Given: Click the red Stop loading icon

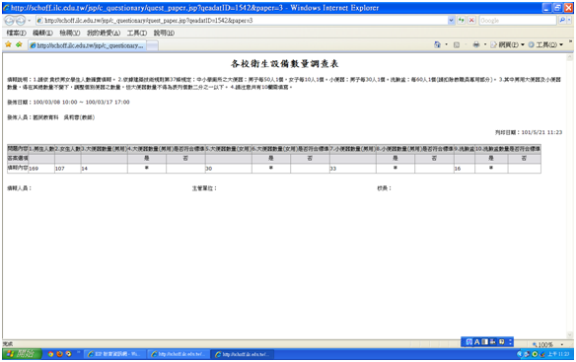Looking at the screenshot, I should pos(471,21).
